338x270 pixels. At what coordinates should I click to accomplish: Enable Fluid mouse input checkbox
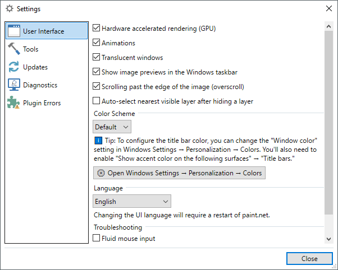tap(96, 238)
